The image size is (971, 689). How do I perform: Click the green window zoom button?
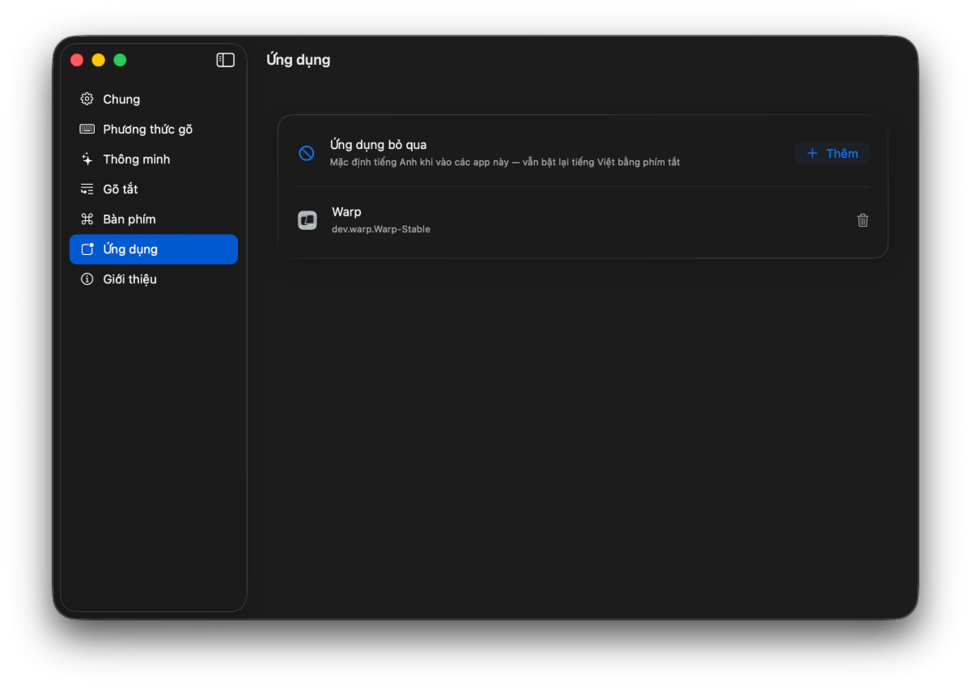tap(120, 60)
